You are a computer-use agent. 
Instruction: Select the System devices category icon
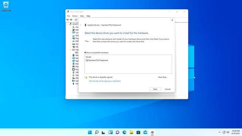(73, 81)
